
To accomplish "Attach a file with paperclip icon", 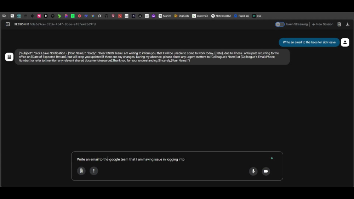I will [x=81, y=171].
